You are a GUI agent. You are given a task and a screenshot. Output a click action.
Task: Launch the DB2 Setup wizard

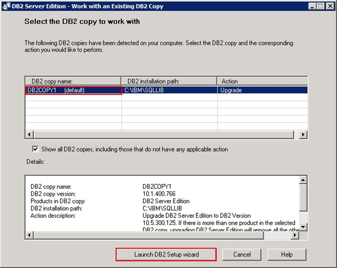pyautogui.click(x=166, y=254)
